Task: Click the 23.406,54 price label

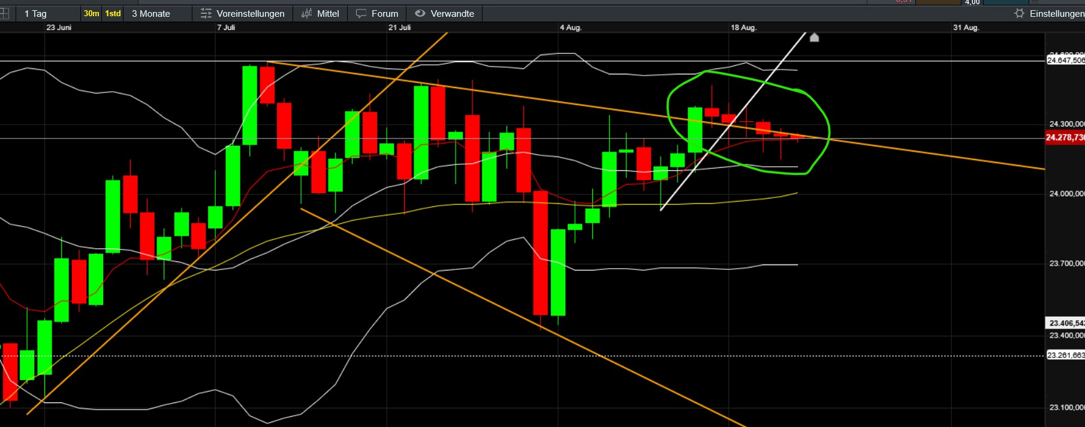Action: tap(1065, 323)
